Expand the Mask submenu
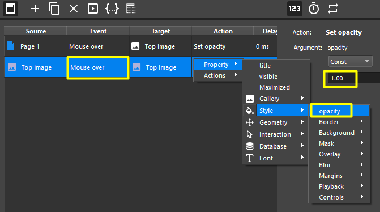This screenshot has width=380, height=212. [339, 143]
